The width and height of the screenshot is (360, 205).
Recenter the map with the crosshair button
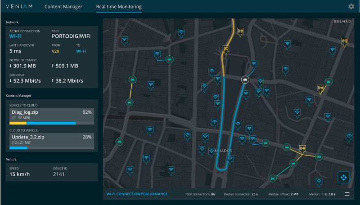pos(344,177)
